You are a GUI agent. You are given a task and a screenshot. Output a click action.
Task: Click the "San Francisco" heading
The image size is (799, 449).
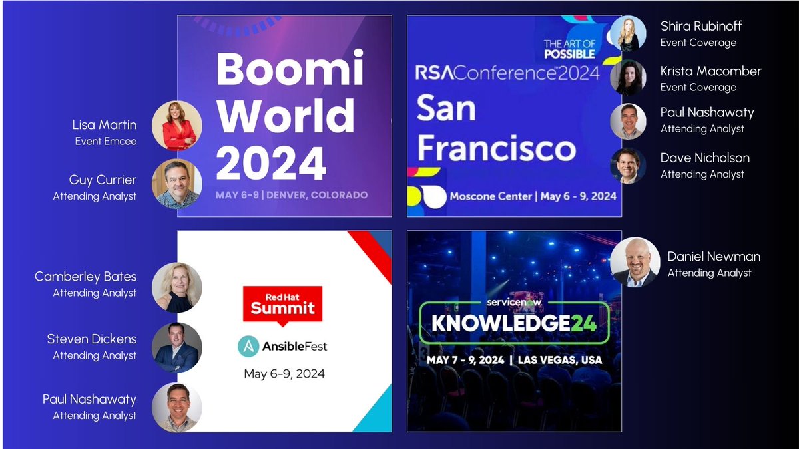(496, 129)
